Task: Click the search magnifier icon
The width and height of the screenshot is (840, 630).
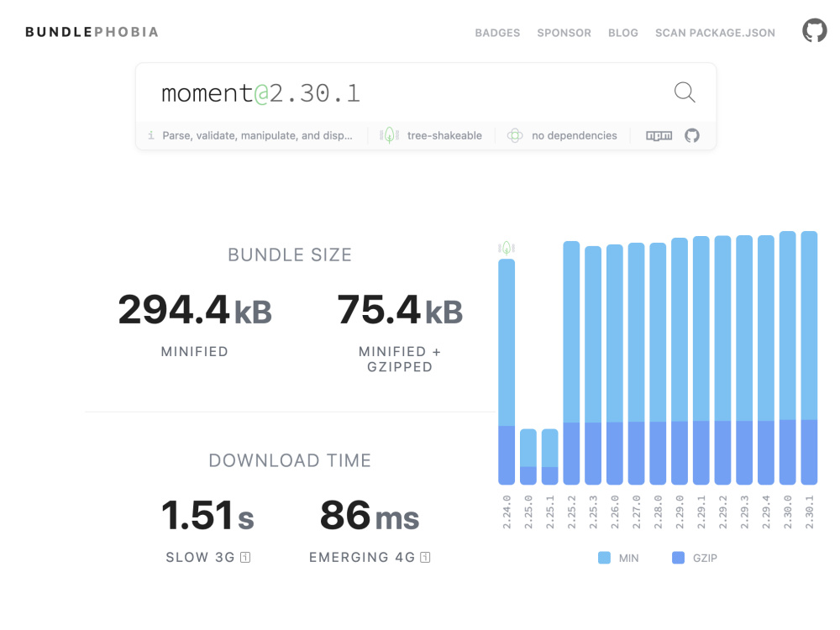Action: 685,92
